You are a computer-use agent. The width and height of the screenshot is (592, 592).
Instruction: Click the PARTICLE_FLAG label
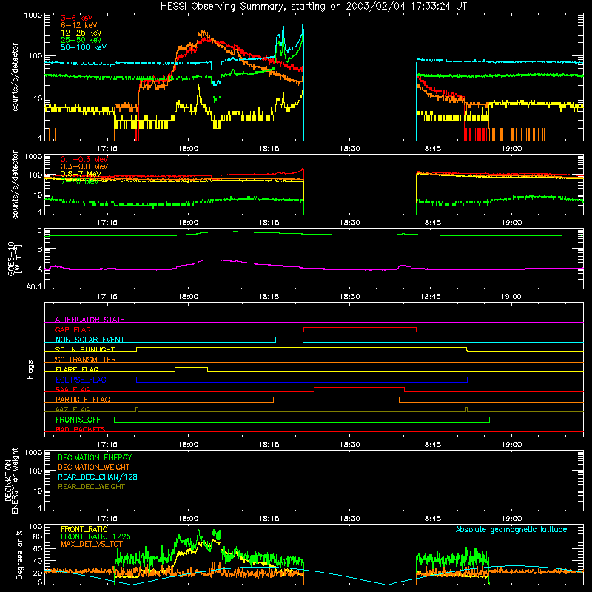83,399
